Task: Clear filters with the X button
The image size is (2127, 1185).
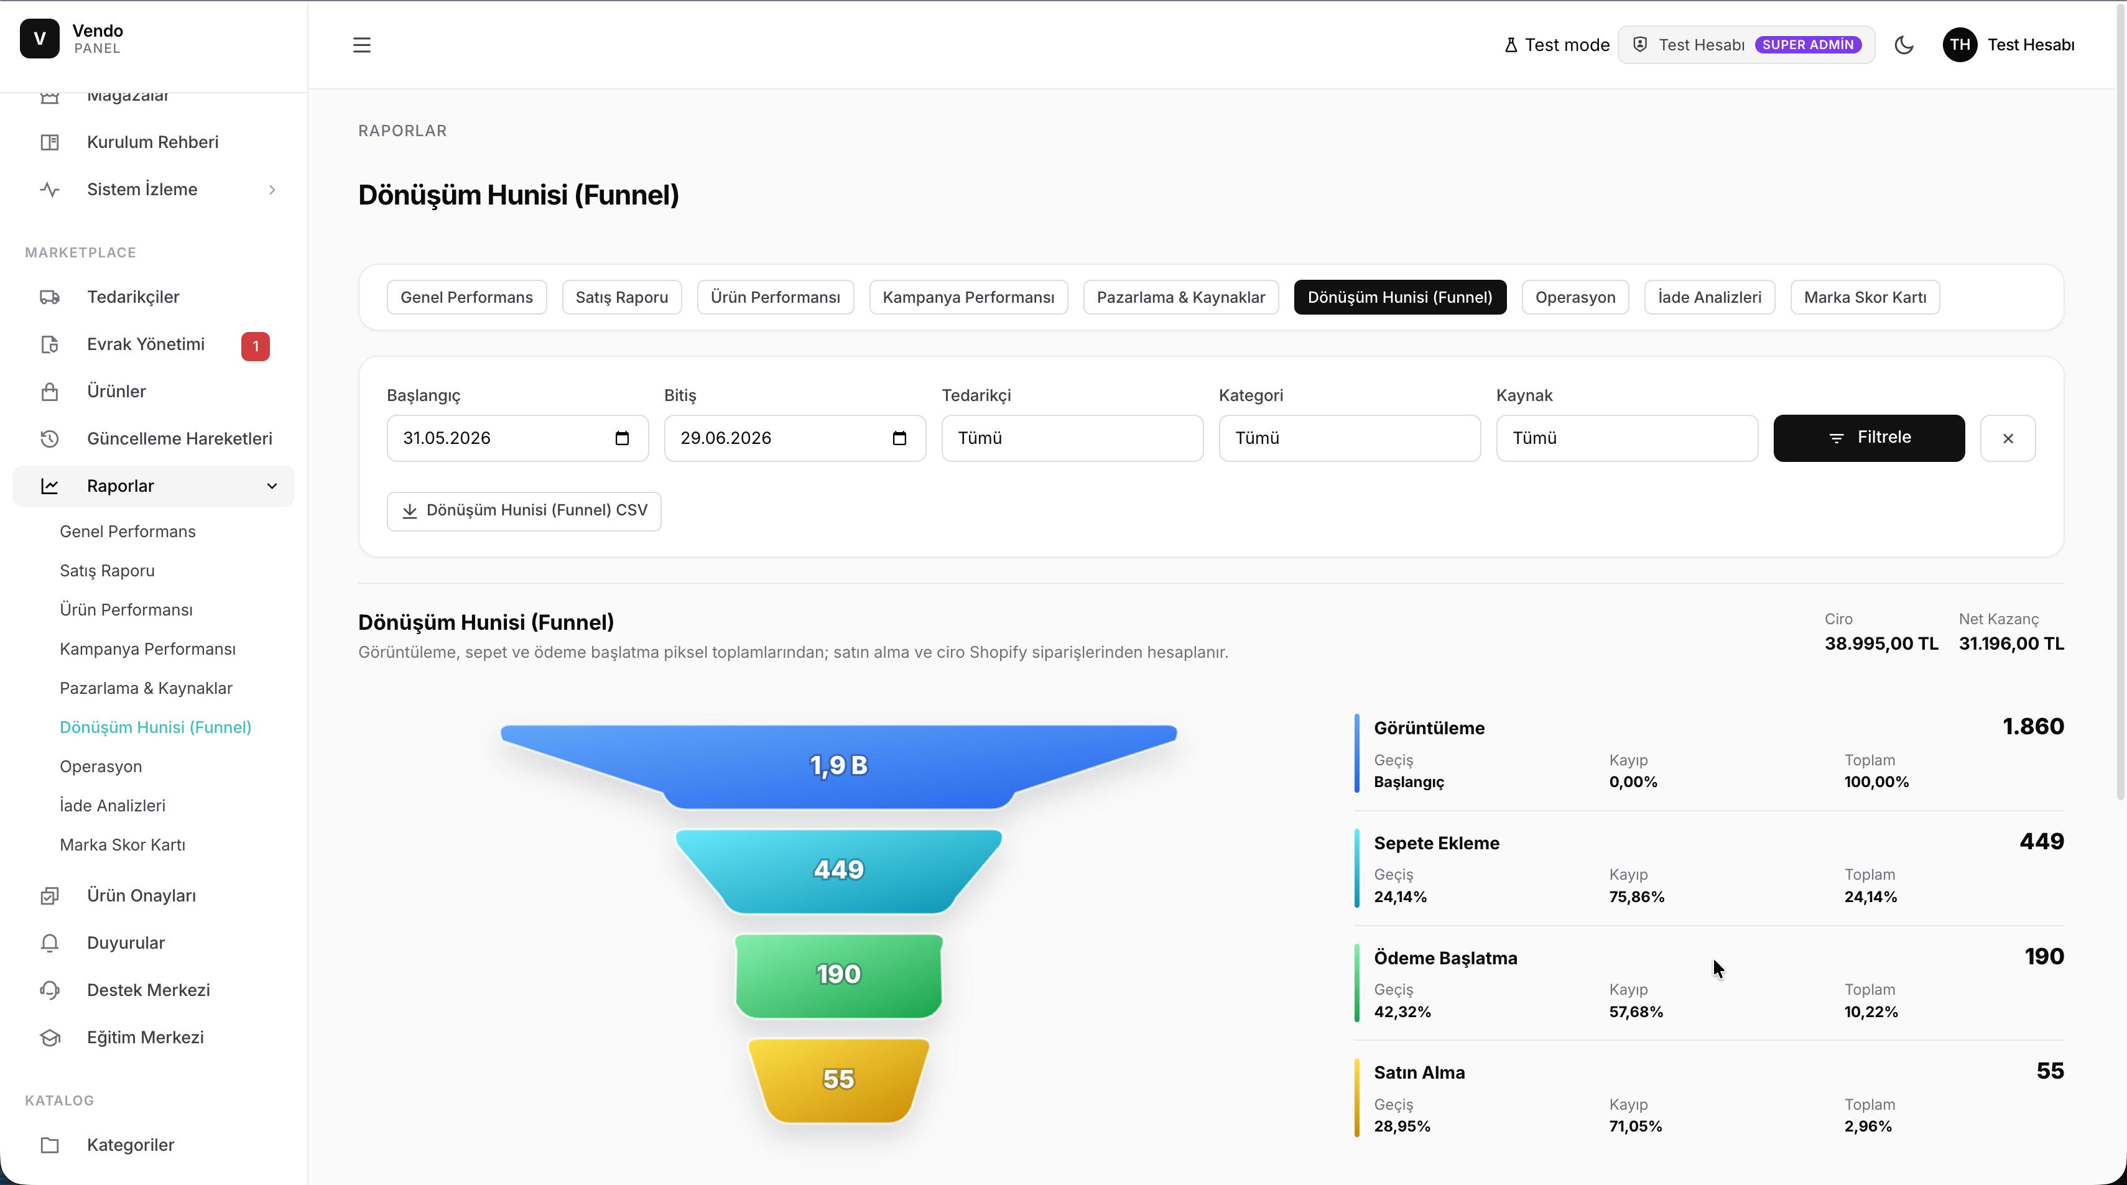Action: point(2007,438)
